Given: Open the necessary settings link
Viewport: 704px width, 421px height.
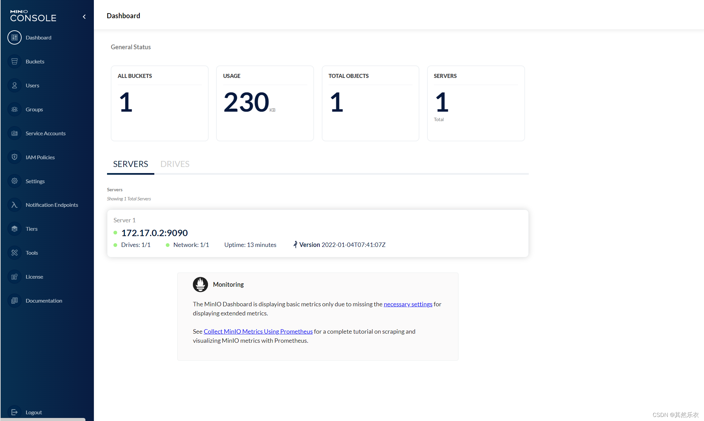Looking at the screenshot, I should click(x=408, y=304).
